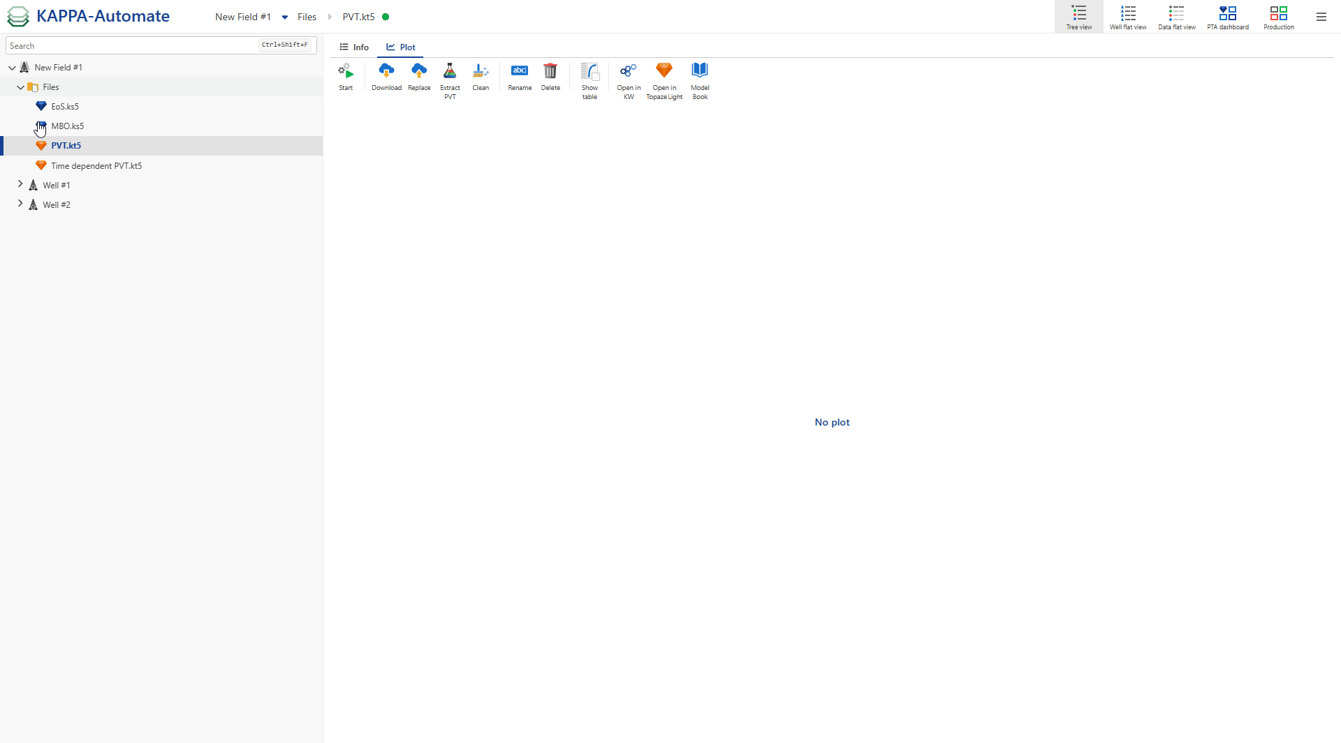This screenshot has width=1341, height=743.
Task: Open the PTA dashboard
Action: [1228, 17]
